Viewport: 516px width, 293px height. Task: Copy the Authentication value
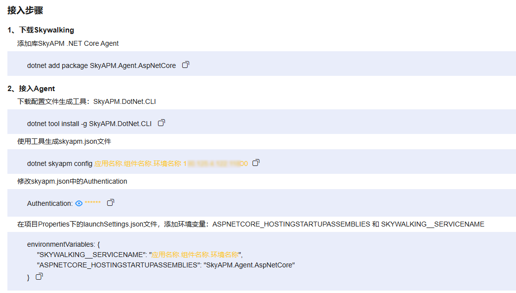click(x=111, y=202)
